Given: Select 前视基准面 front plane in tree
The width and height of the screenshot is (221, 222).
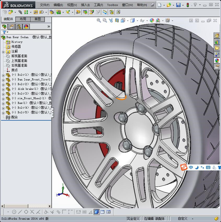Looking at the screenshot, I should pyautogui.click(x=19, y=56).
